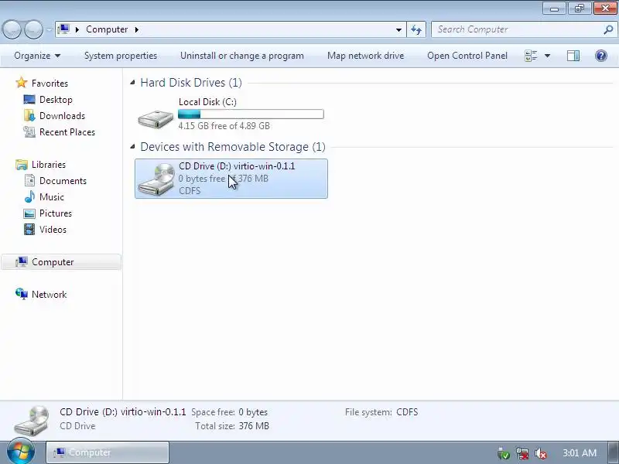Collapse the Hard Disk Drives group
The image size is (619, 464).
pos(132,83)
